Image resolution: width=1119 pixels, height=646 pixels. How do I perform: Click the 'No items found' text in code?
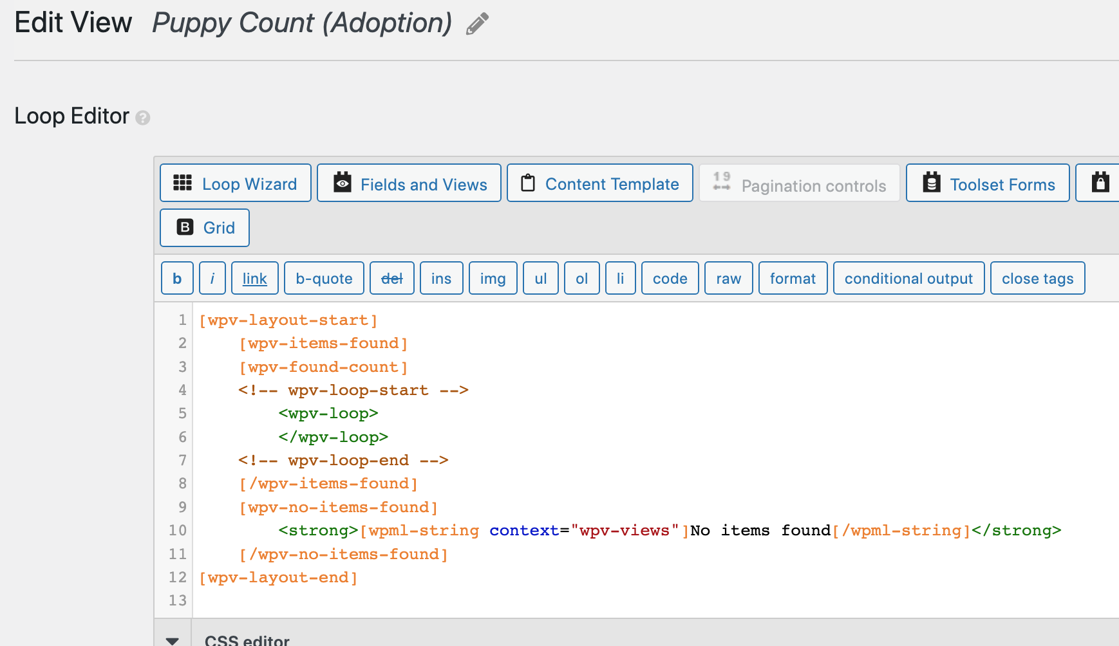(x=760, y=531)
